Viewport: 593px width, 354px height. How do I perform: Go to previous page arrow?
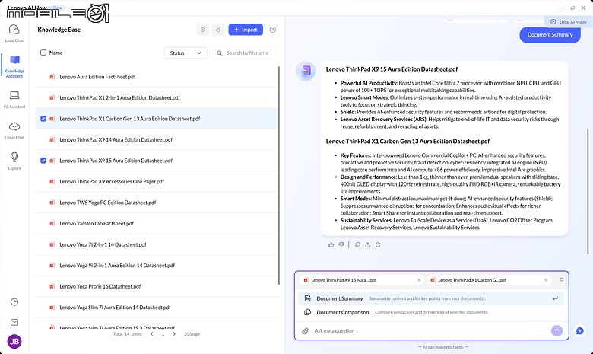[x=151, y=334]
